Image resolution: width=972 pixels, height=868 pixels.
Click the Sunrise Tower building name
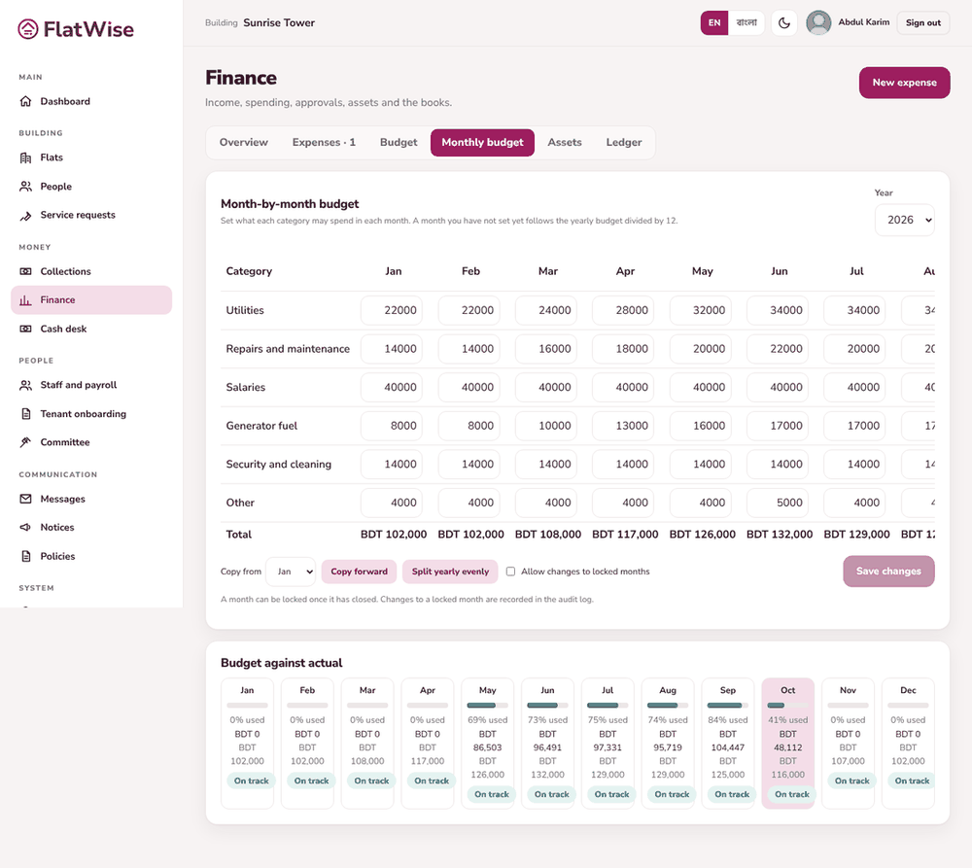[x=279, y=23]
